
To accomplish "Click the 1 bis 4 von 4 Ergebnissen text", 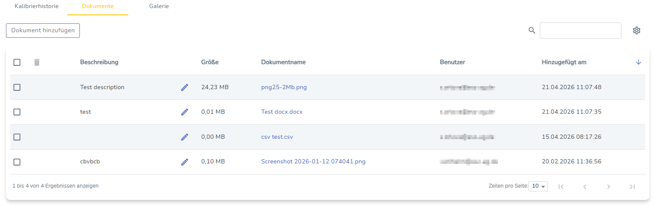I will (x=56, y=186).
